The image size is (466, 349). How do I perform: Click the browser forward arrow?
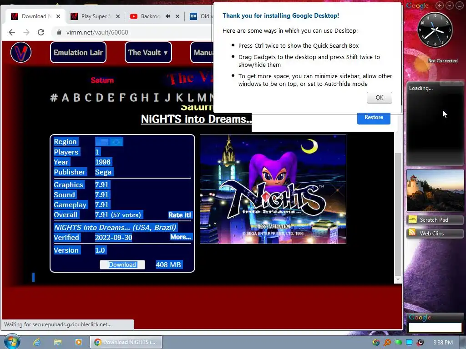click(x=26, y=32)
